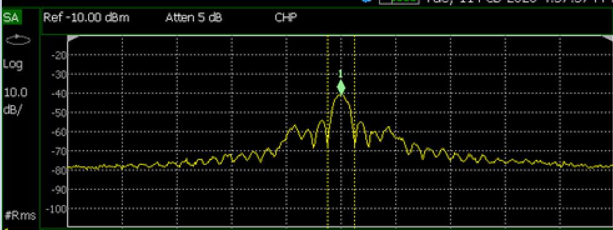Click the #Rms detector label
The image size is (613, 230).
tap(21, 215)
